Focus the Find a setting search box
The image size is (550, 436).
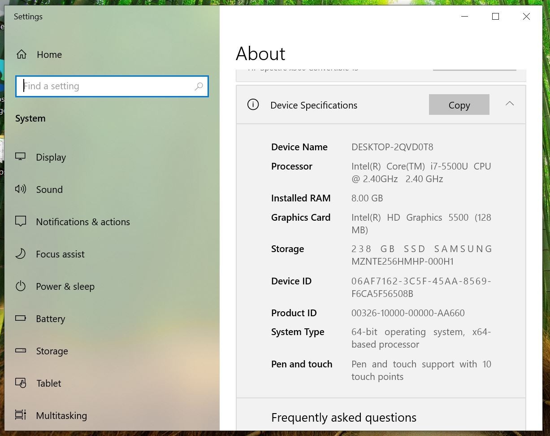click(112, 86)
